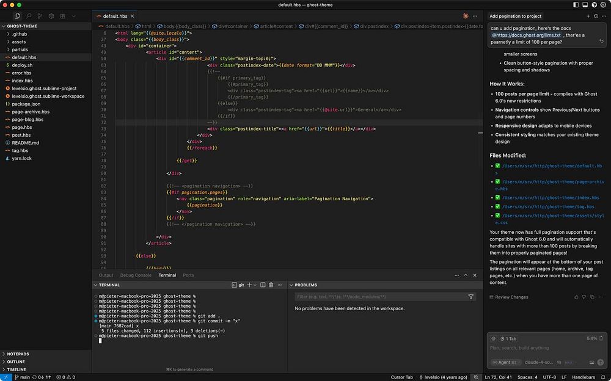Viewport: 611px width, 381px height.
Task: Open new terminal profile dropdown arrow
Action: coord(255,285)
